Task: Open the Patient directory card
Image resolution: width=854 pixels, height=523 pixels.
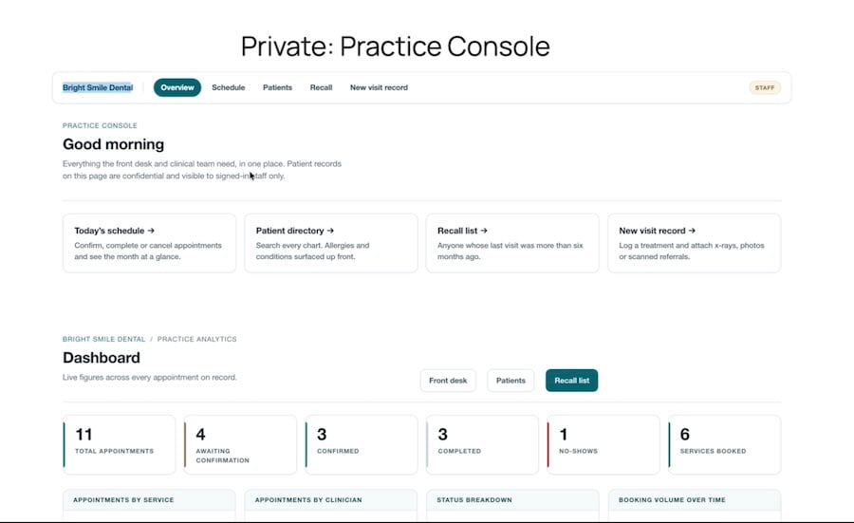Action: [x=330, y=243]
